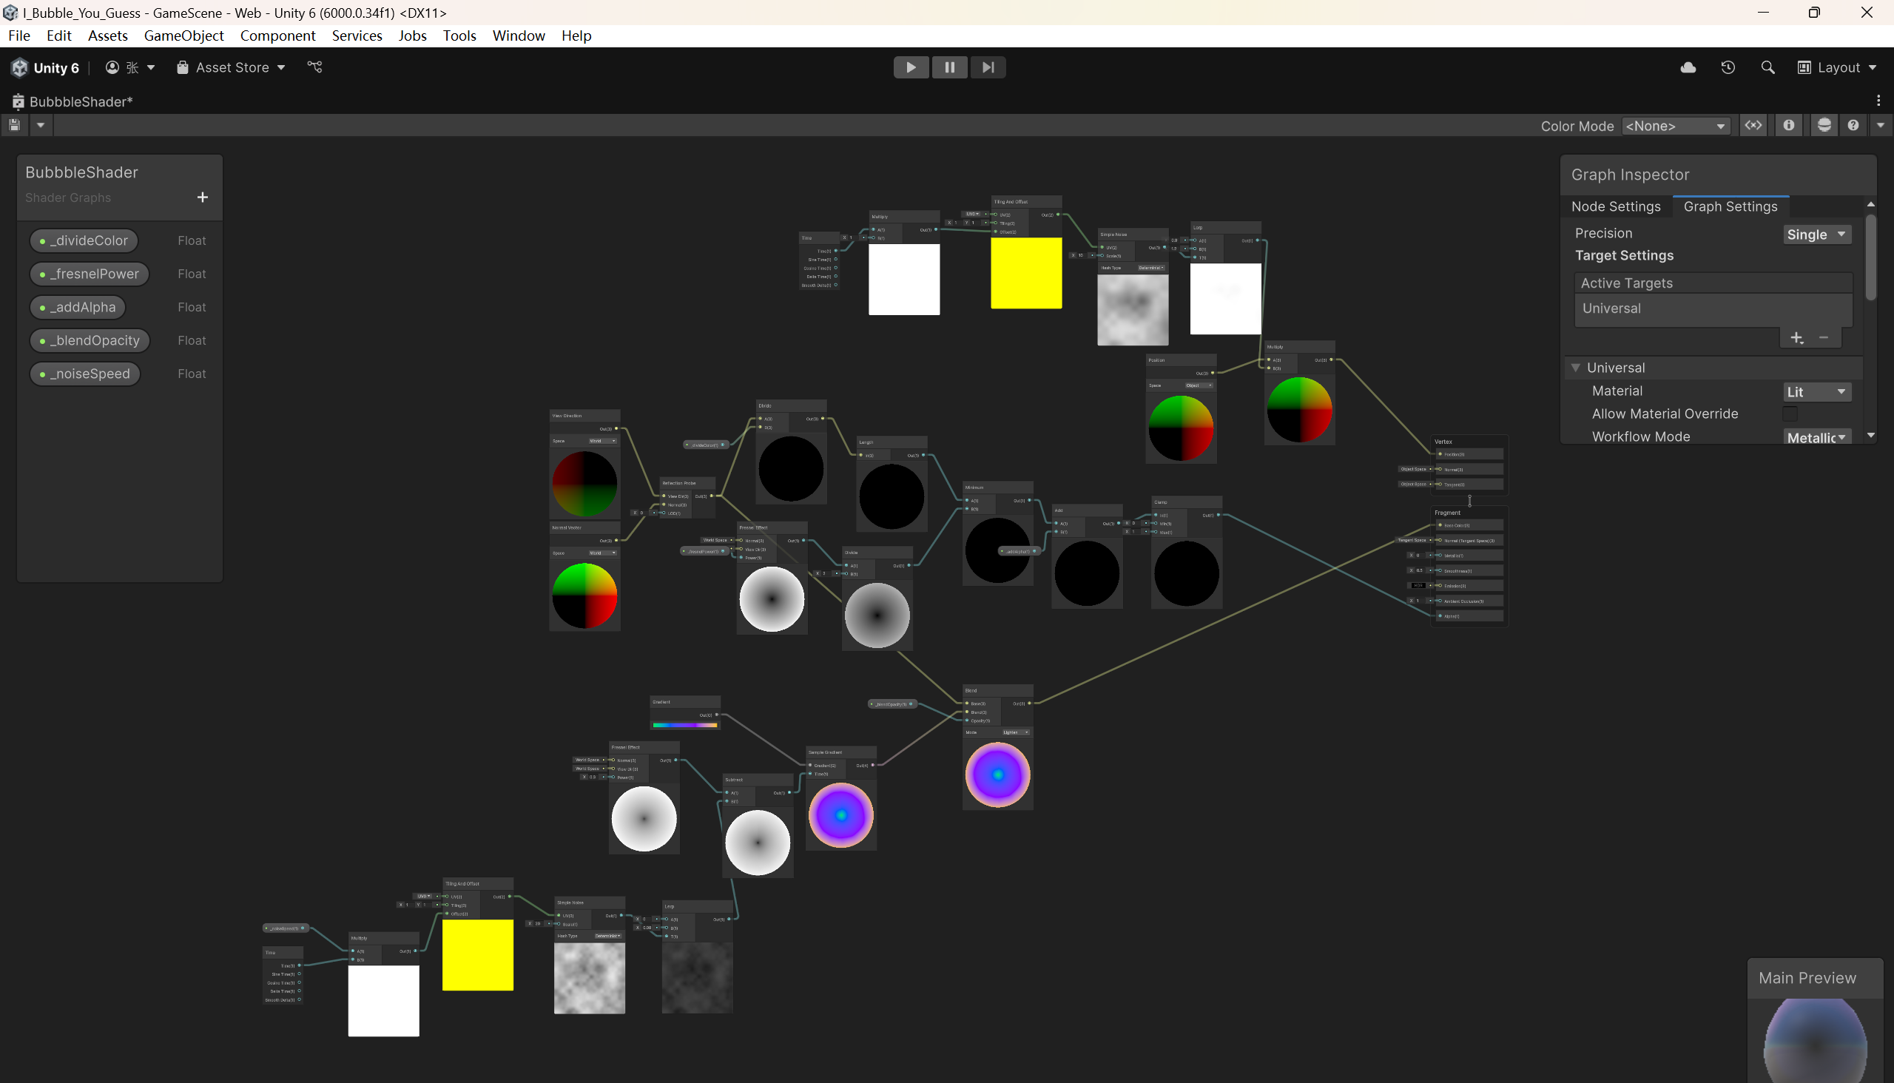1894x1083 pixels.
Task: Add a new blackboard property with plus
Action: (202, 197)
